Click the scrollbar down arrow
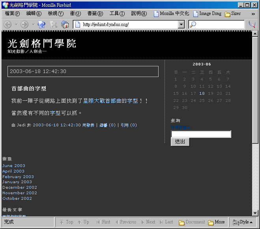 (255, 213)
